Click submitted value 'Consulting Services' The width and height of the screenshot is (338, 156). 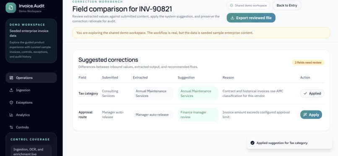click(110, 93)
